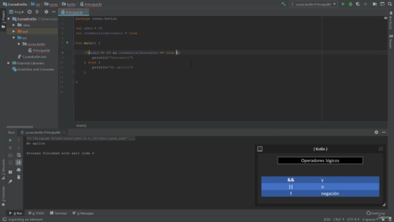Open the Terminal tool window tab
The width and height of the screenshot is (394, 222).
[x=58, y=213]
